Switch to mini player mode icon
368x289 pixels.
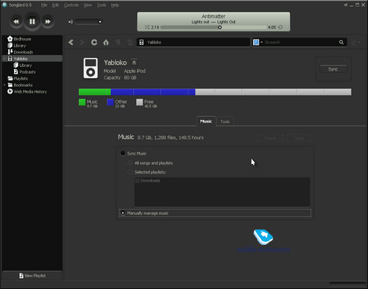pyautogui.click(x=345, y=5)
